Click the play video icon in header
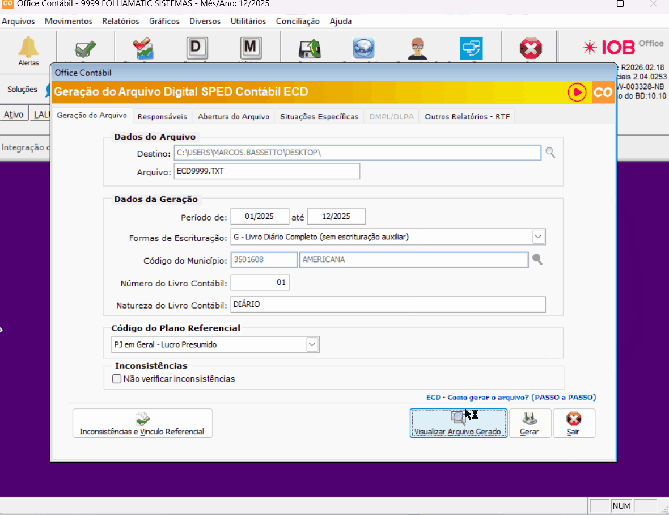This screenshot has width=669, height=515. (577, 92)
